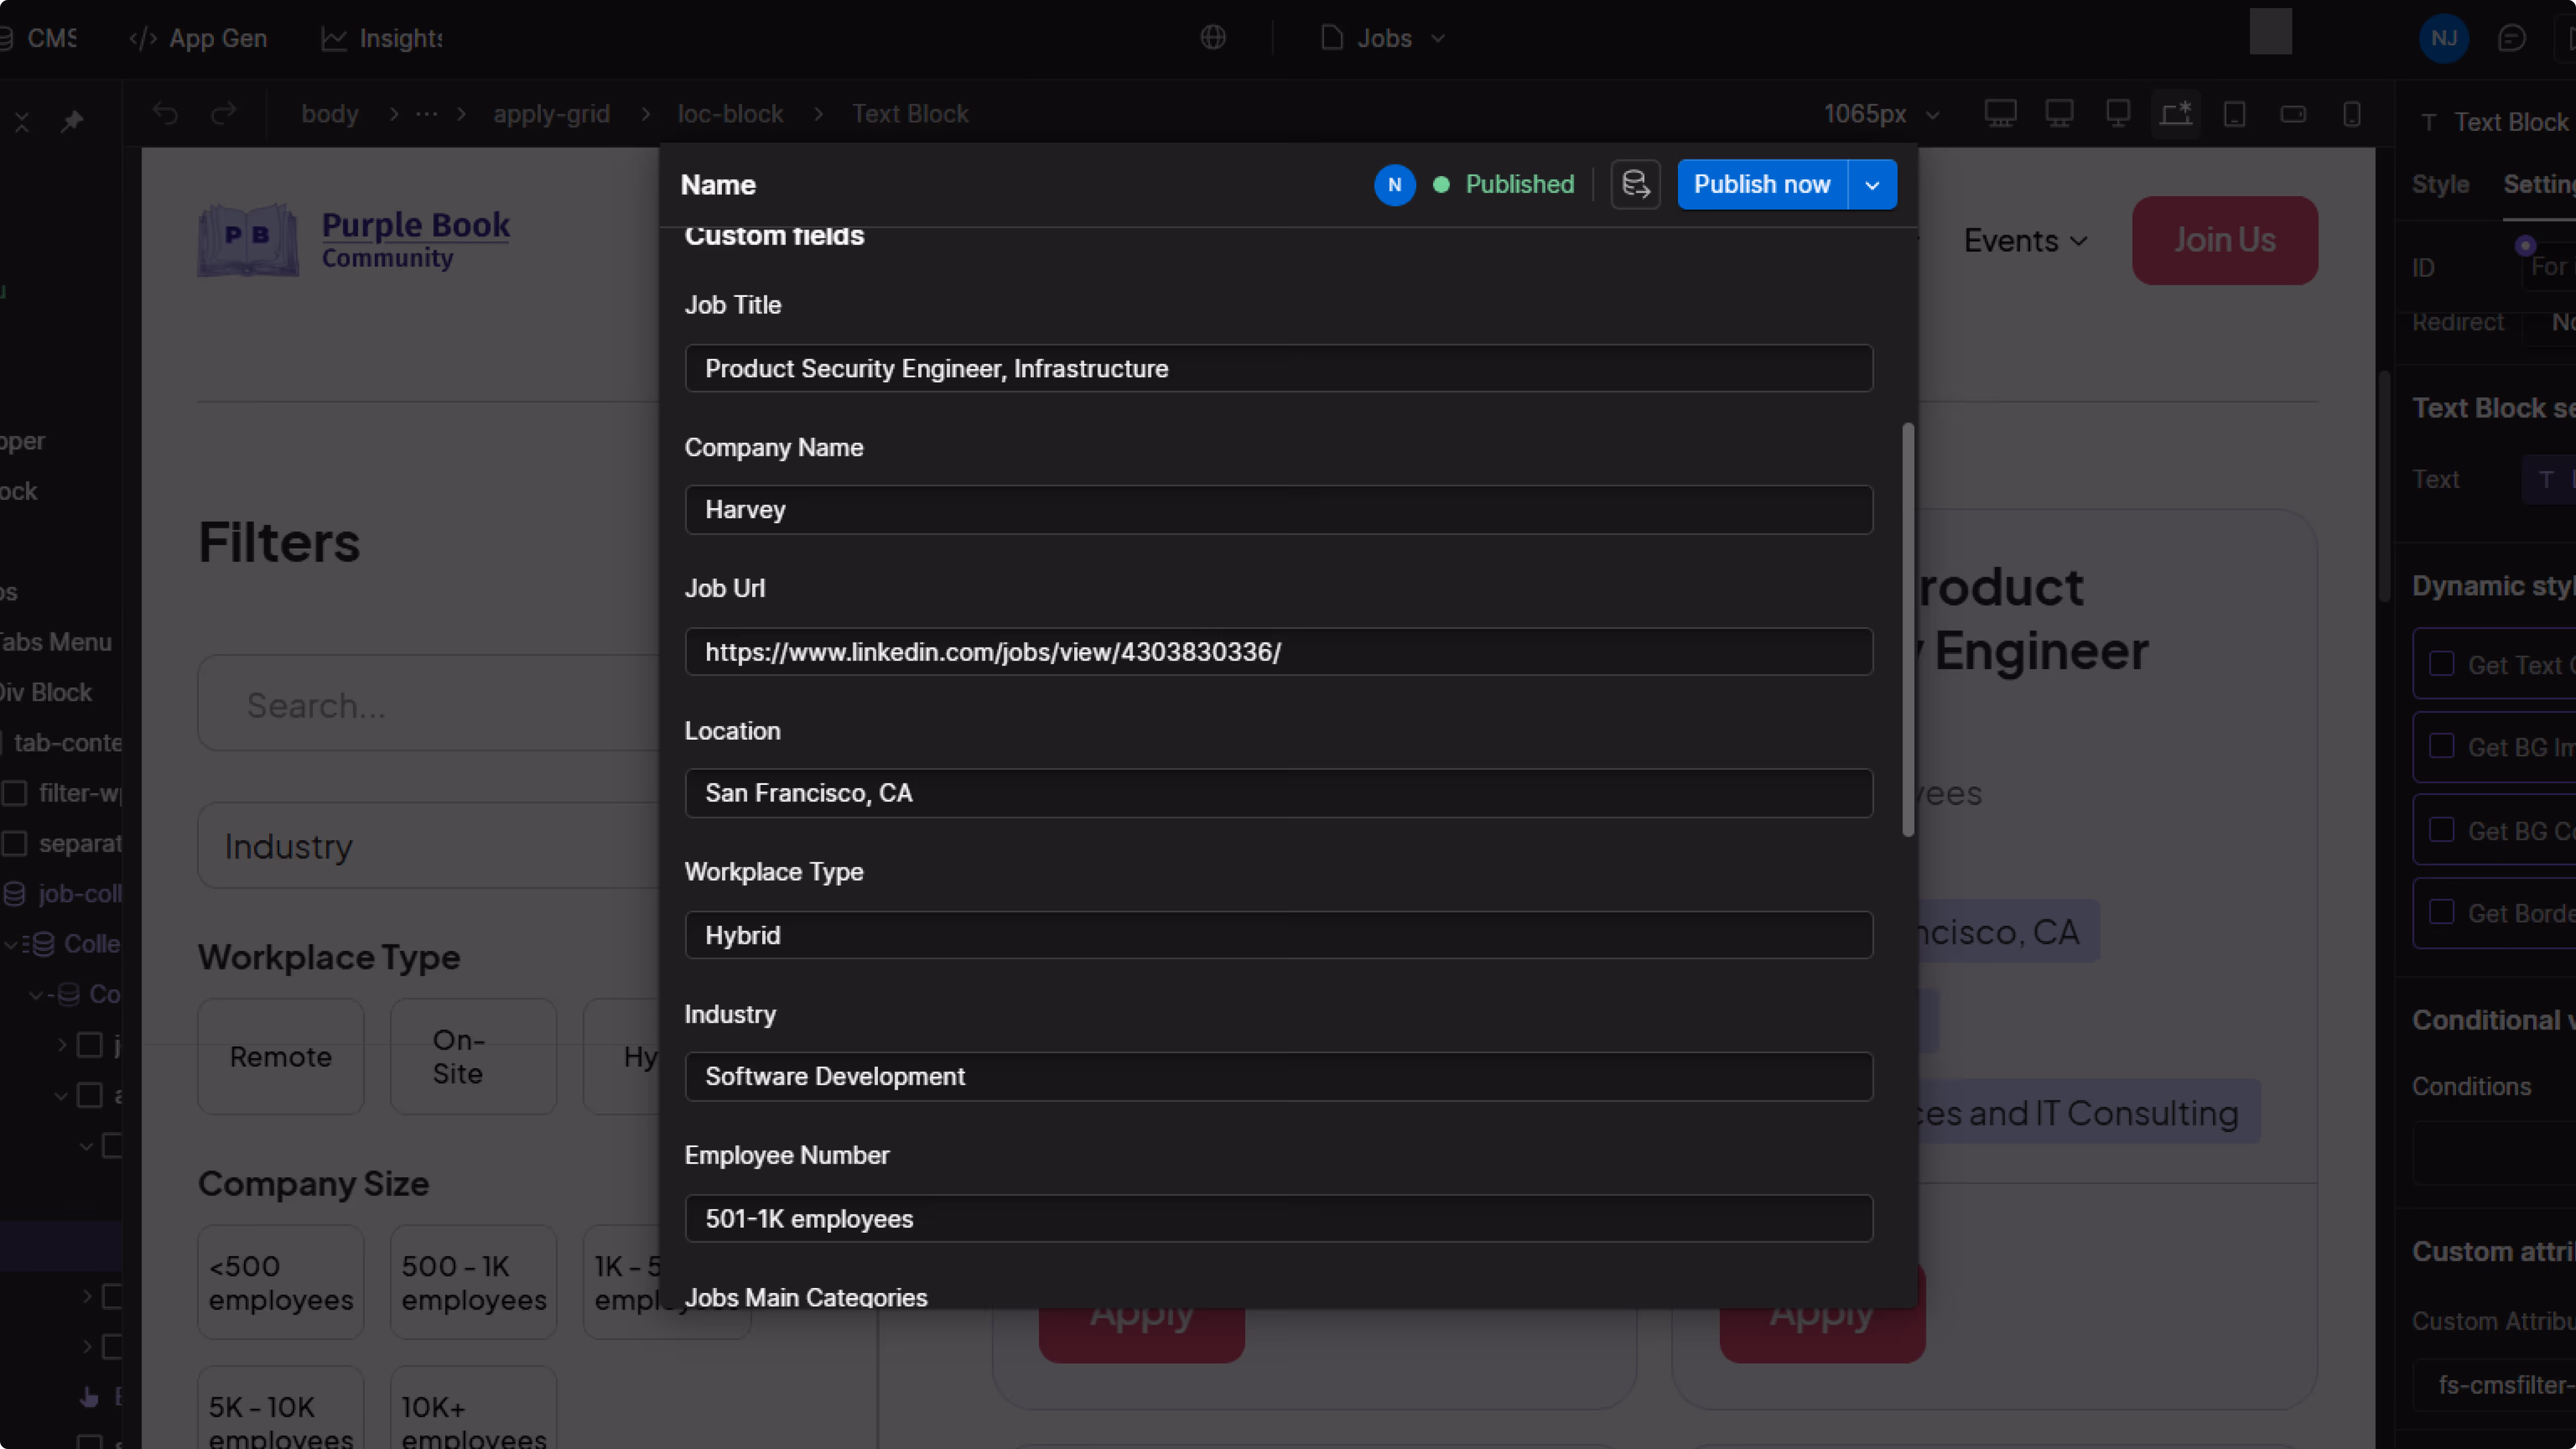Switch to the Style tab
Screen dimensions: 2576x1449
click(x=2440, y=184)
